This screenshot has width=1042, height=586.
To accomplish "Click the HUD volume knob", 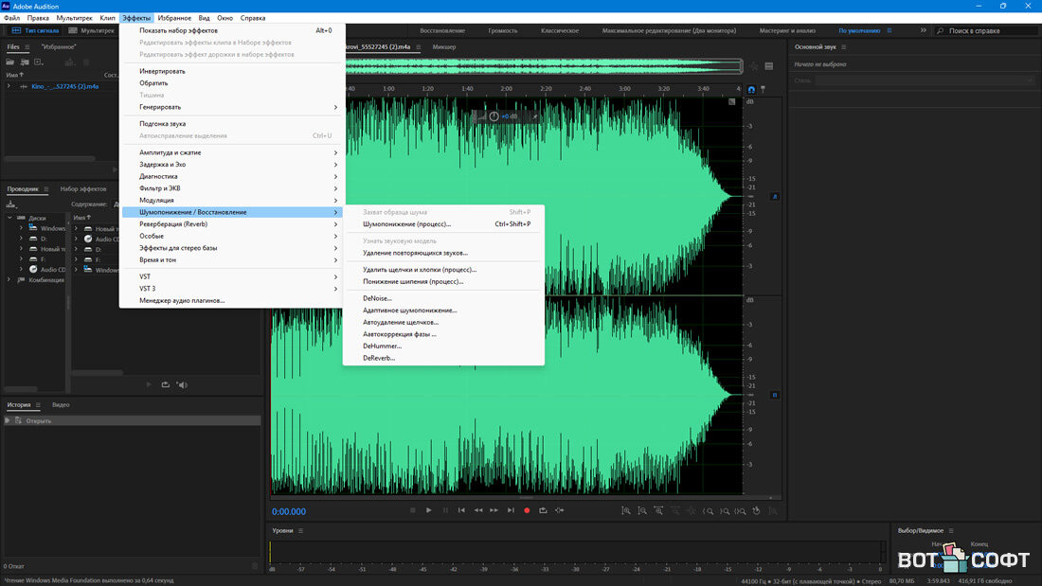I will coord(494,115).
